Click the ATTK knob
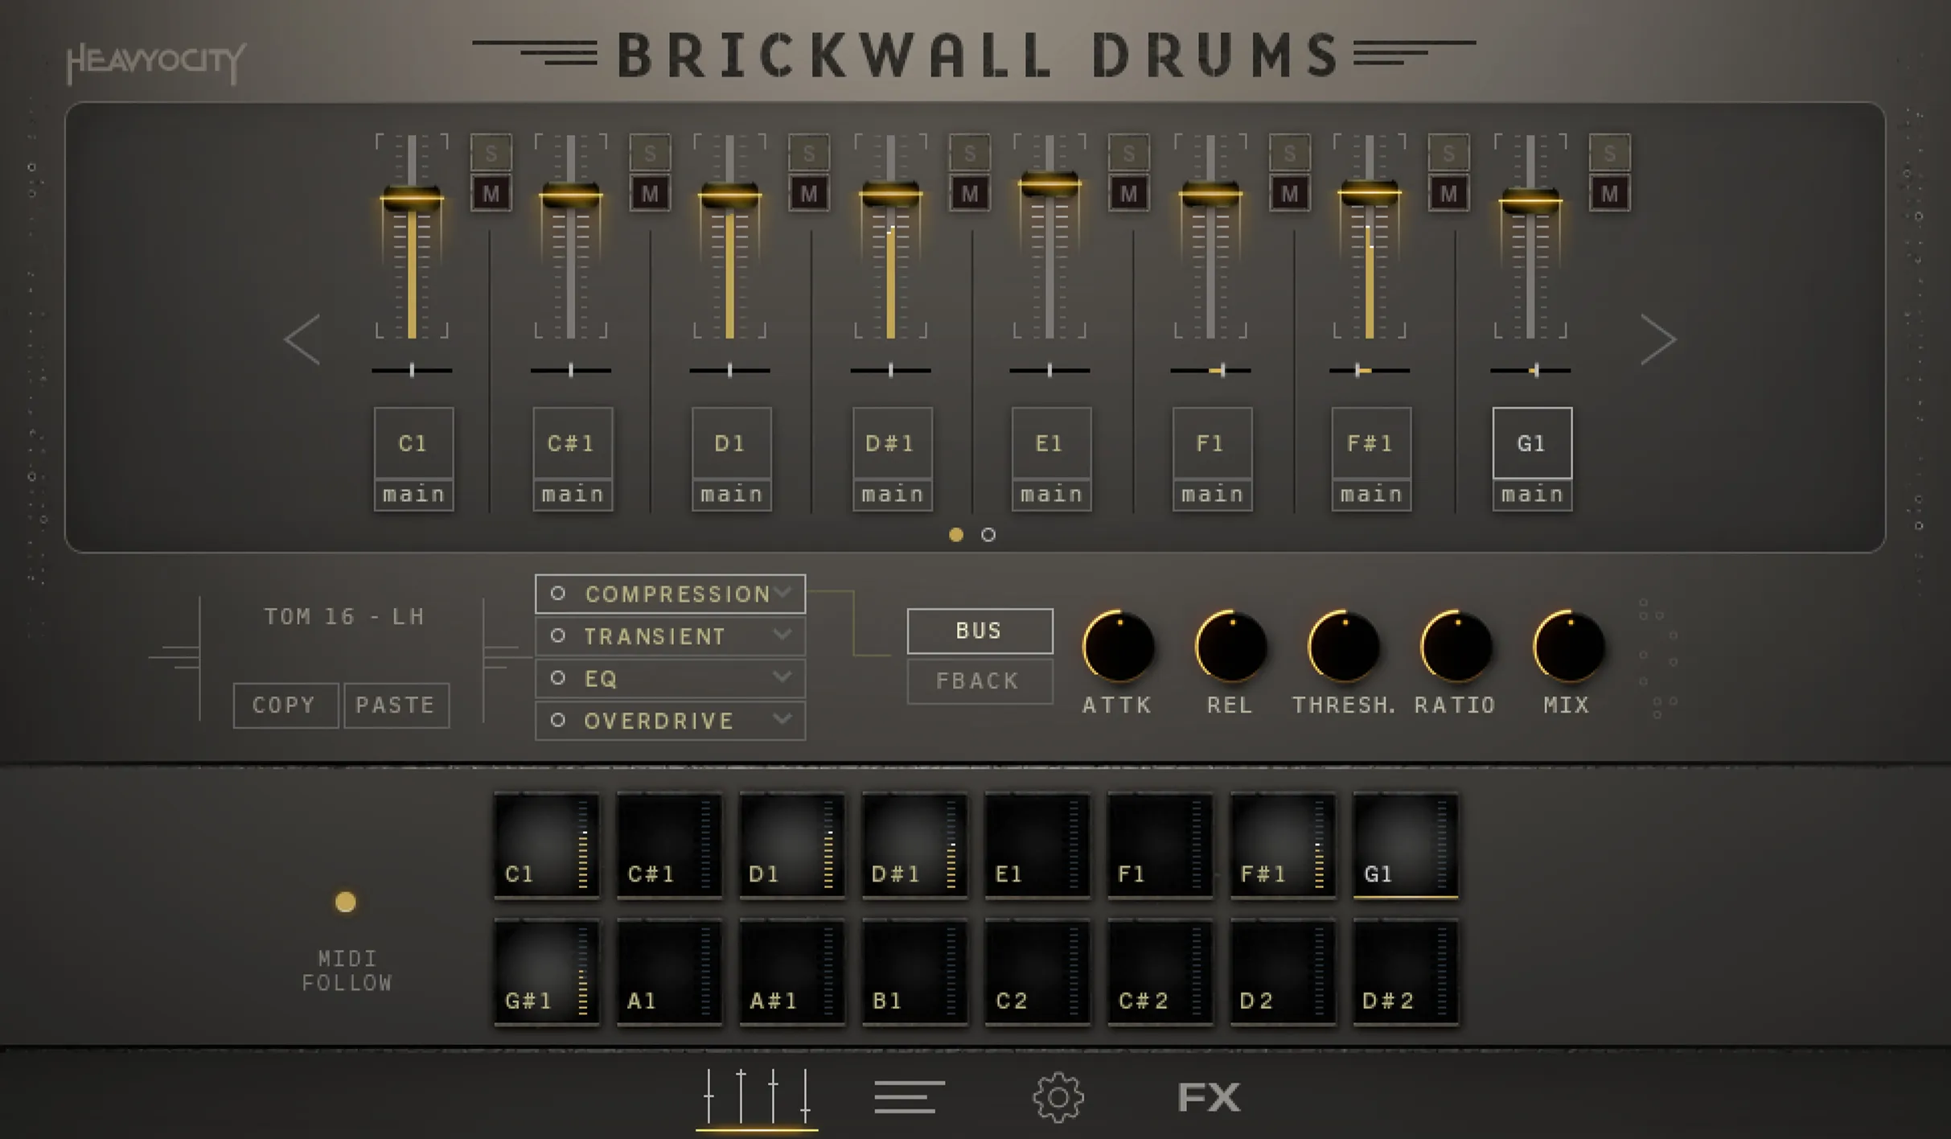The width and height of the screenshot is (1951, 1139). 1119,646
